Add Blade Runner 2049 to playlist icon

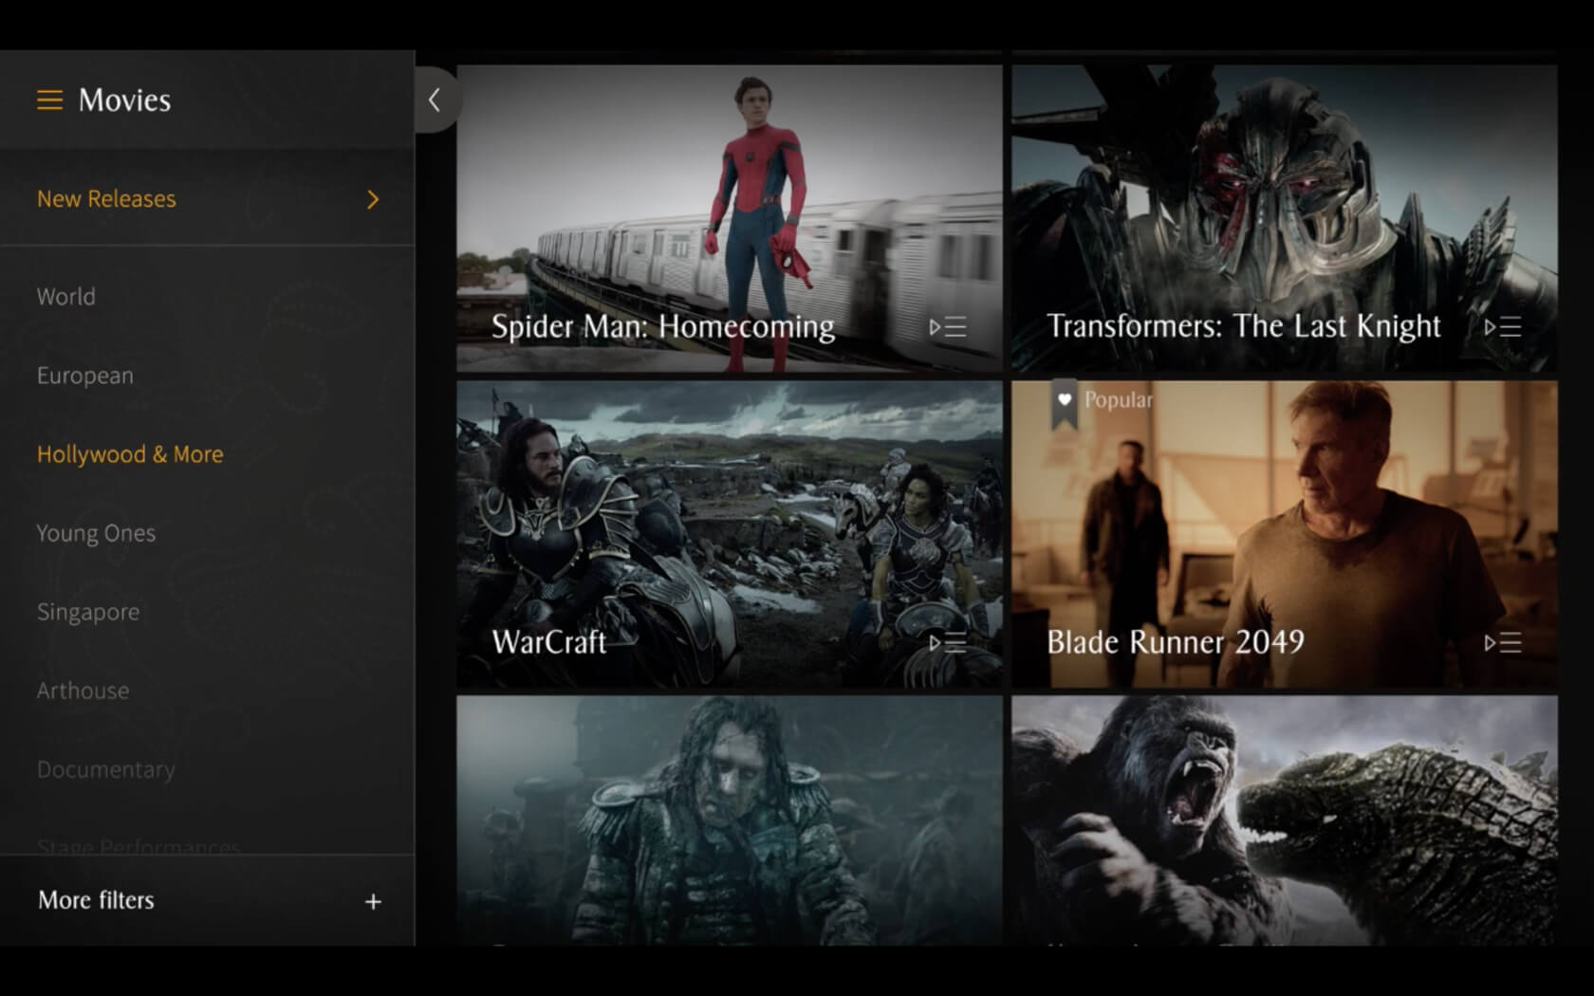coord(1503,643)
